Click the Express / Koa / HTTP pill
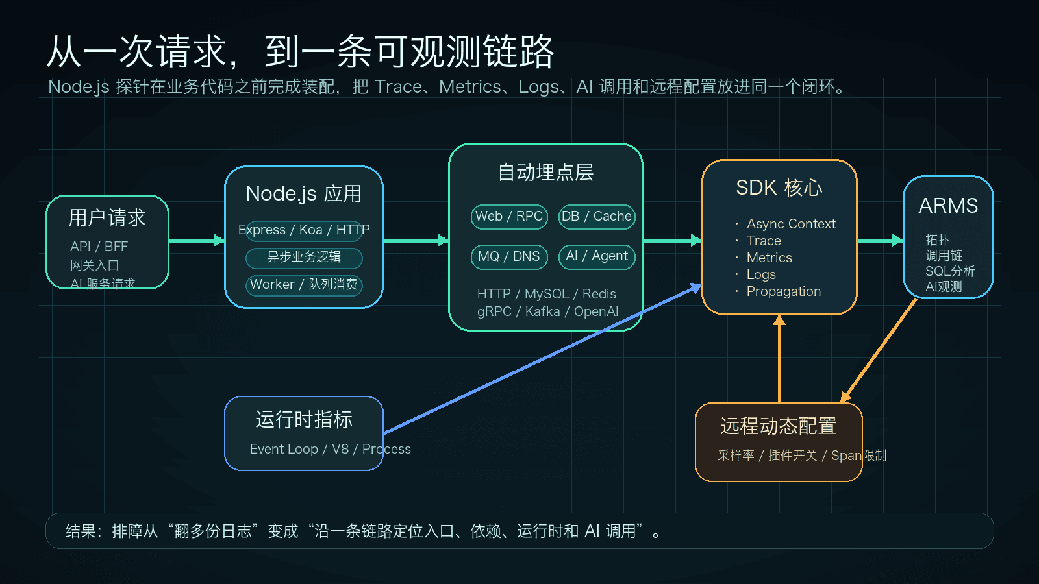Viewport: 1039px width, 584px height. coord(304,230)
